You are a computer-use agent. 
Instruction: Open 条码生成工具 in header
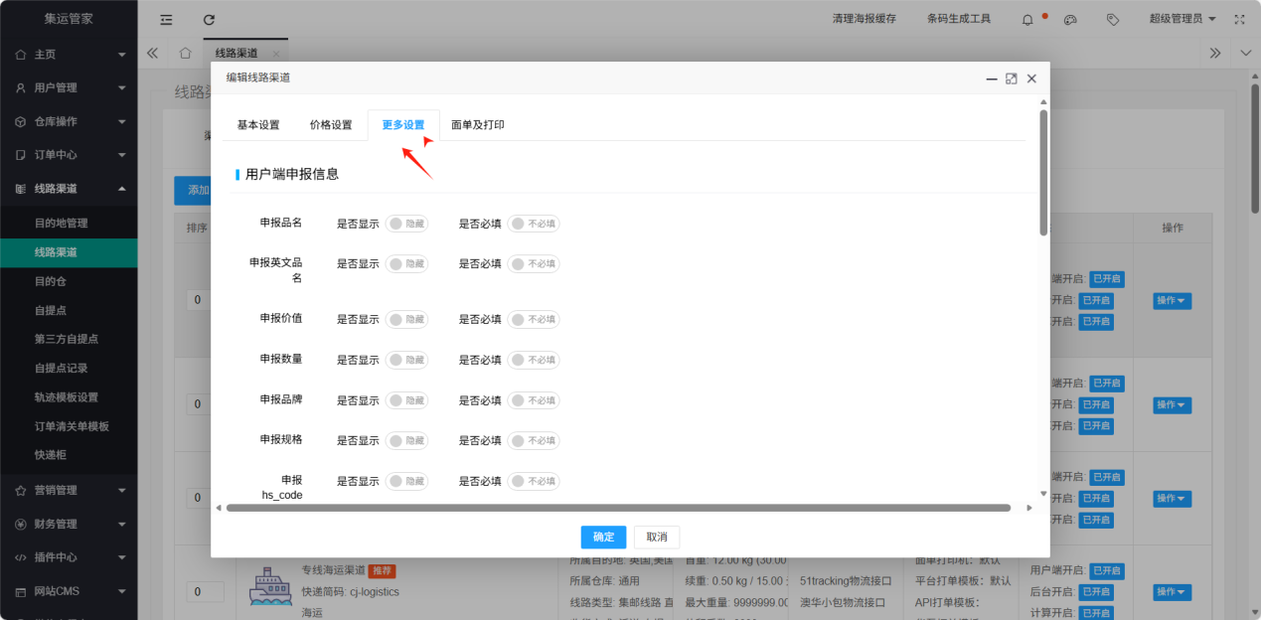(959, 19)
